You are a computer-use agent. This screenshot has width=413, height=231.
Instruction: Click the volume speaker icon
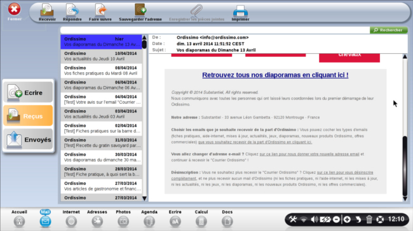tap(315, 219)
